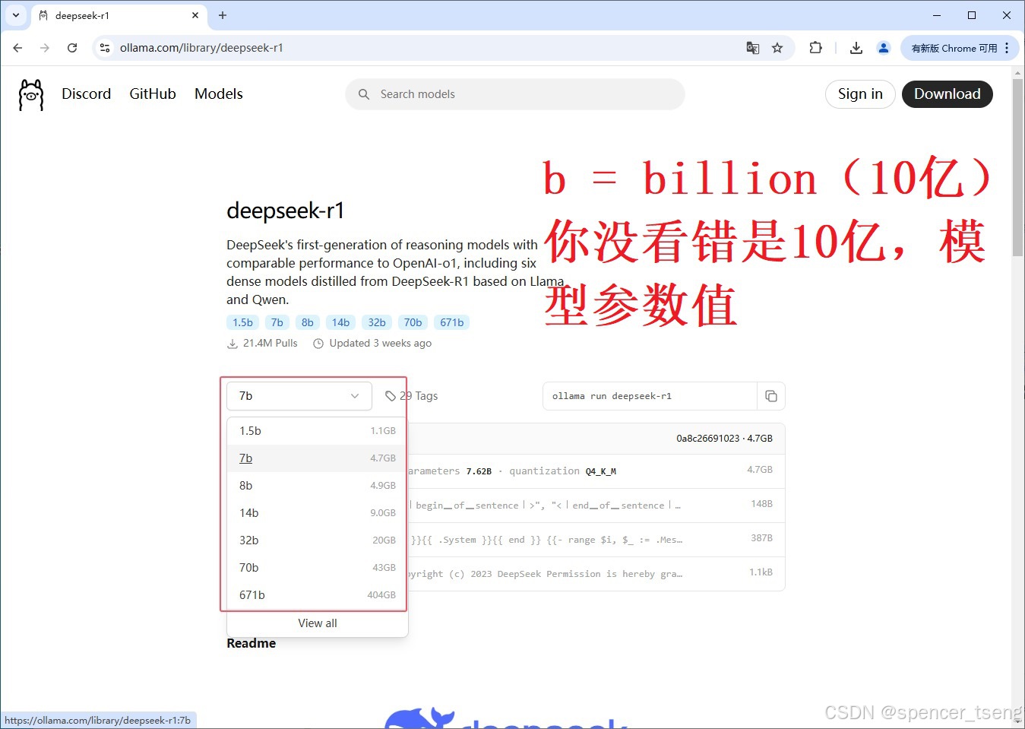Choose the 671b model option
1025x729 pixels.
318,595
